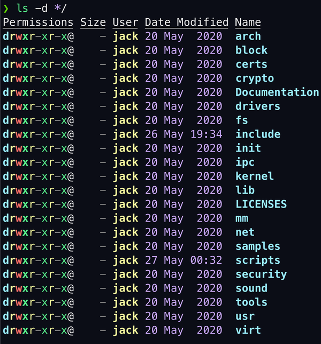This screenshot has height=344, width=321.
Task: Select the kernel directory name
Action: pos(254,175)
